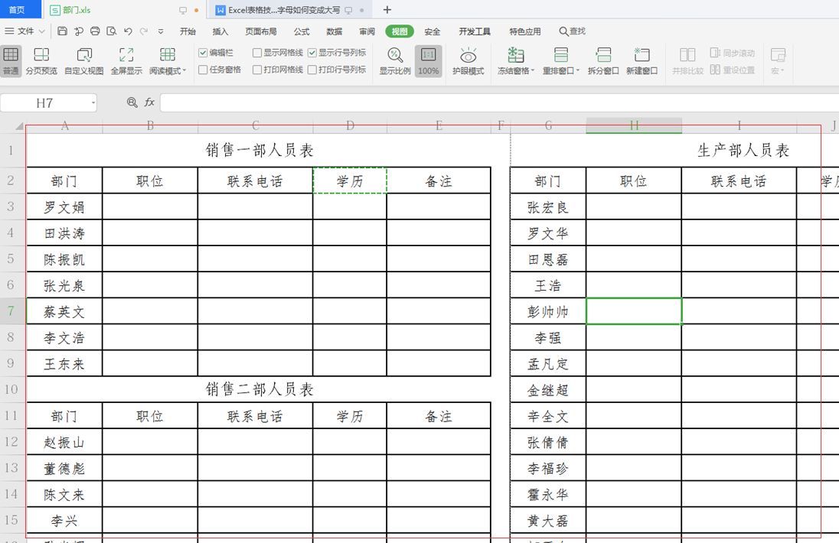The height and width of the screenshot is (543, 839).
Task: Open the File (文件) menu
Action: click(25, 31)
